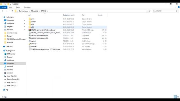Switch to large icons view layout
Image resolution: width=180 pixels, height=101 pixels.
click(x=178, y=97)
